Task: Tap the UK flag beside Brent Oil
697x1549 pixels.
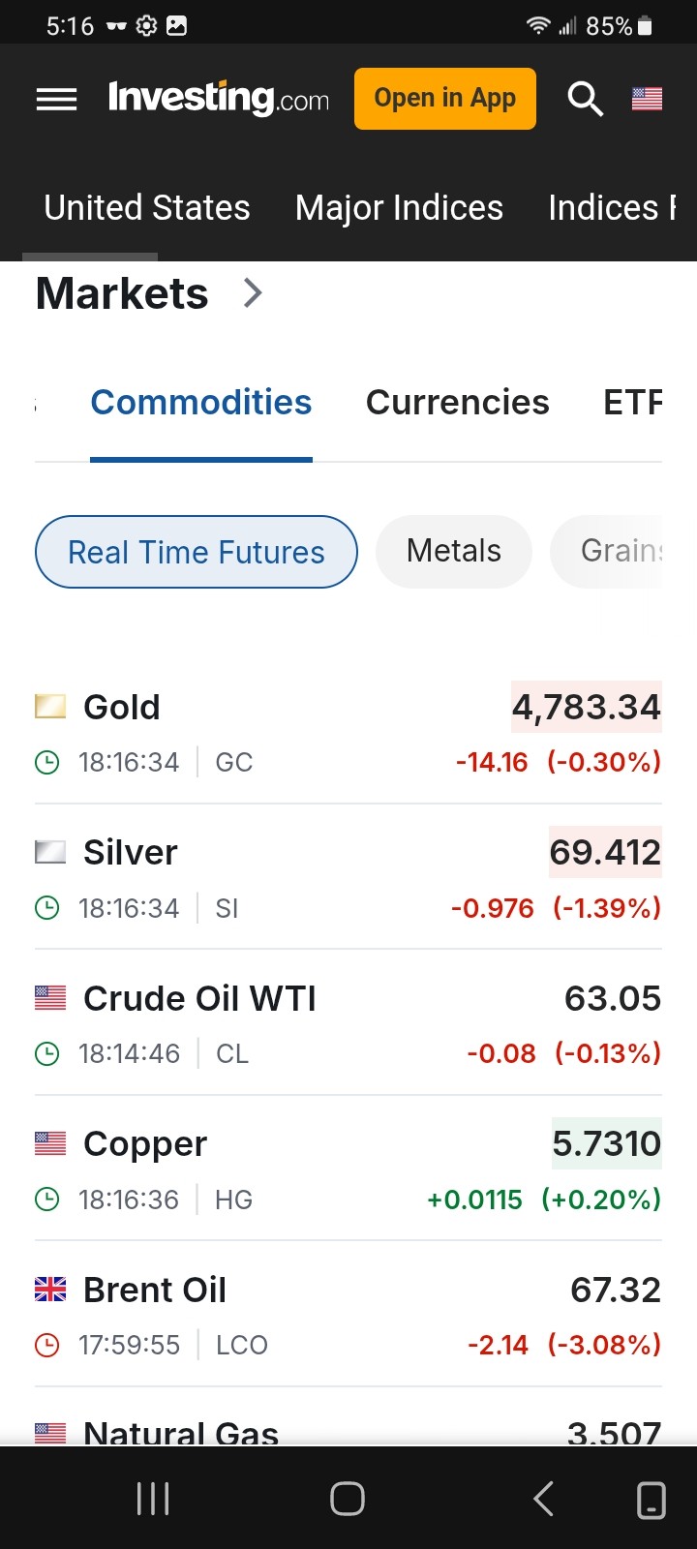Action: (50, 1290)
